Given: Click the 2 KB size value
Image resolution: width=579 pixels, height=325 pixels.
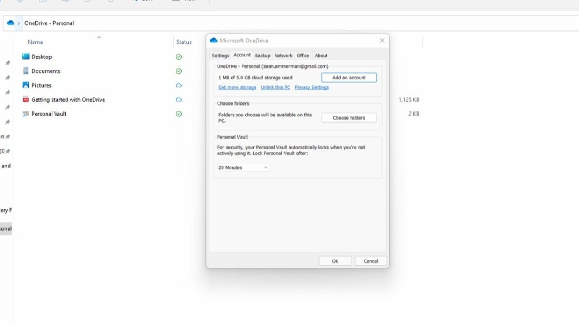Looking at the screenshot, I should pos(414,114).
